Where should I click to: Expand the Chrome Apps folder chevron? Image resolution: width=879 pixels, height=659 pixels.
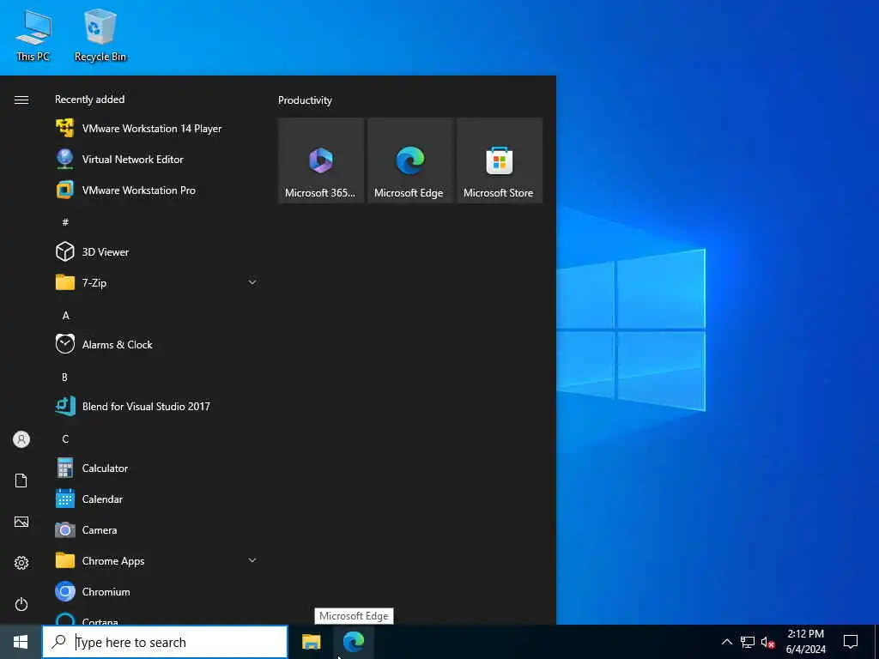point(252,559)
